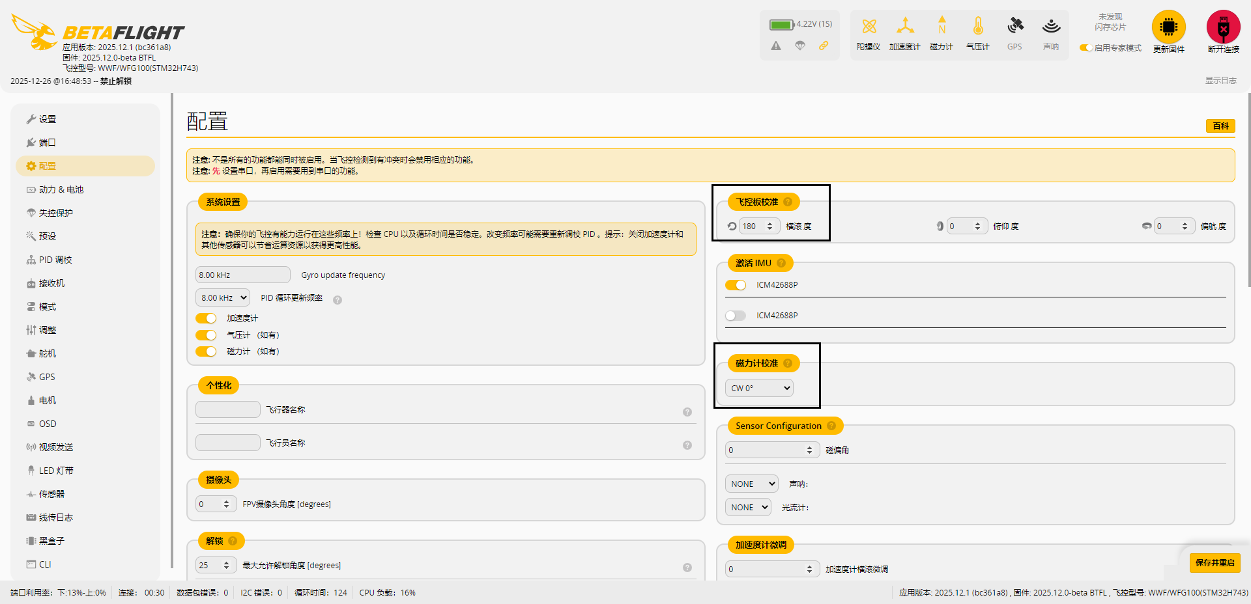Click the Update Firmware chip icon
This screenshot has width=1251, height=604.
click(x=1168, y=27)
